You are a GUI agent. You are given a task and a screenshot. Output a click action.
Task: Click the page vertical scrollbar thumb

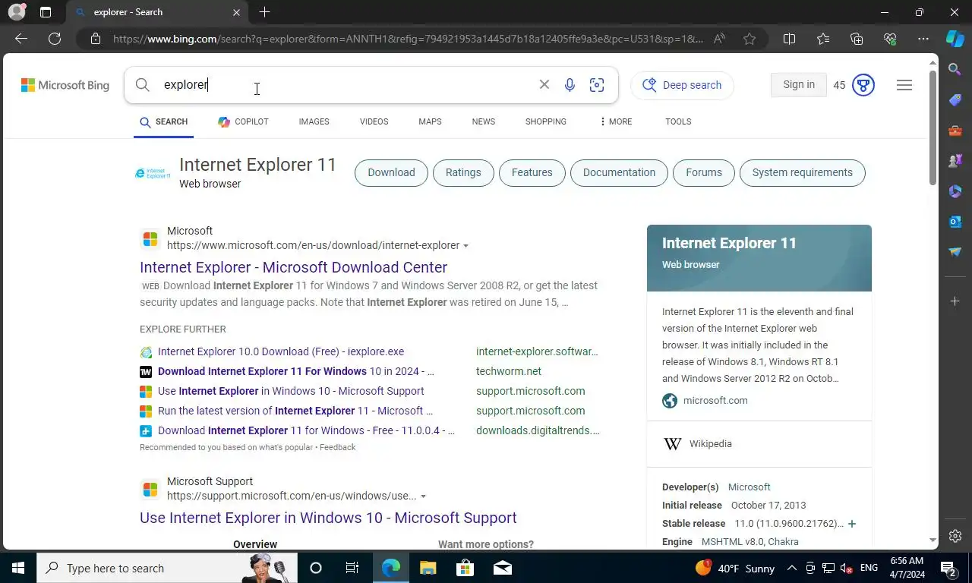(x=933, y=128)
